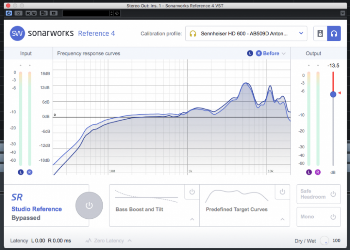Click the Sonarworks SW logo
Viewport: 350px width, 250px height.
(18, 33)
